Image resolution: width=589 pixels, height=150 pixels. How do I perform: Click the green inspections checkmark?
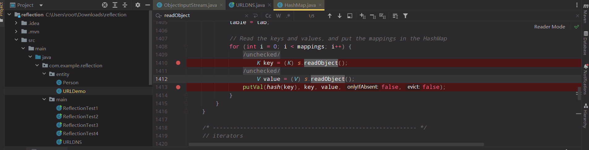577,27
